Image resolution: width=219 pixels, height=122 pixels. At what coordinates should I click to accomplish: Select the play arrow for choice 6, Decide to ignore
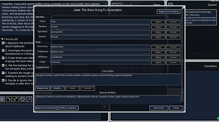point(3,80)
